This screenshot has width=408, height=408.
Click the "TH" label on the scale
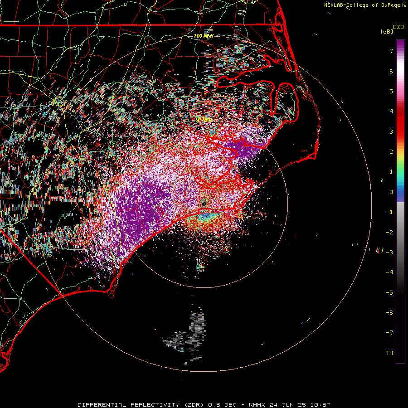pos(389,353)
